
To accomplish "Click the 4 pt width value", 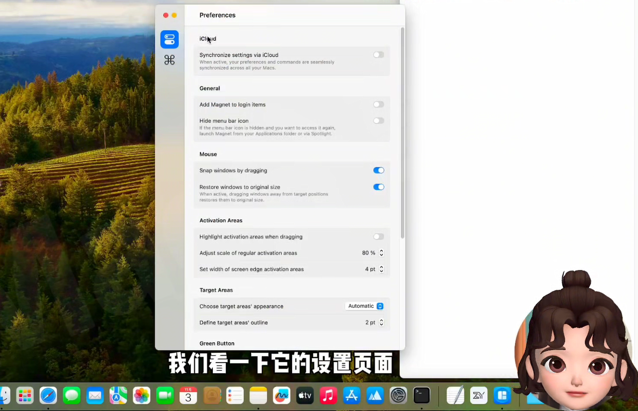I will (x=370, y=269).
